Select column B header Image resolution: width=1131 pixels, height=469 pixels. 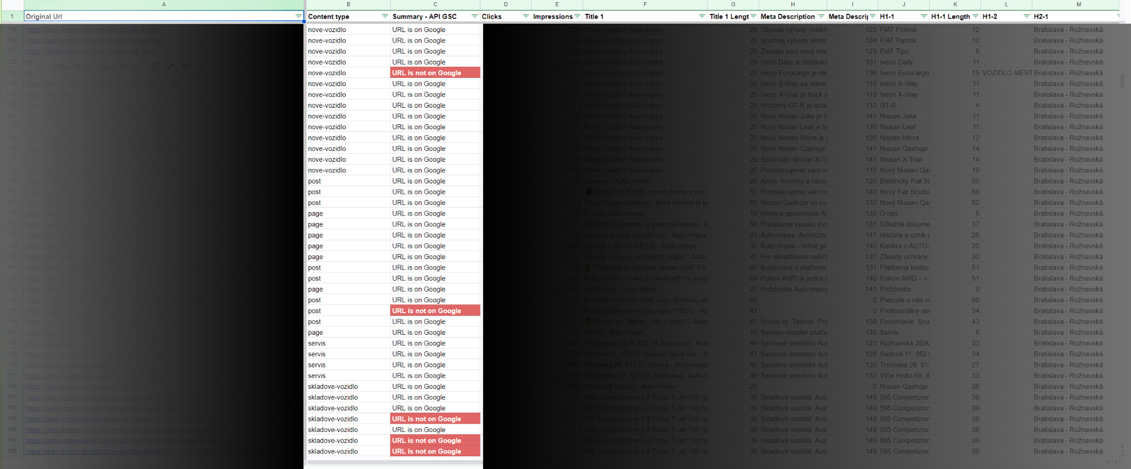click(348, 4)
